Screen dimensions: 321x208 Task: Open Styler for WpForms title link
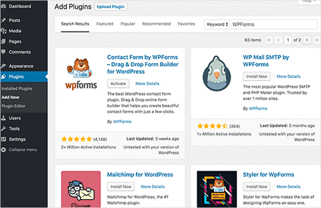click(268, 175)
